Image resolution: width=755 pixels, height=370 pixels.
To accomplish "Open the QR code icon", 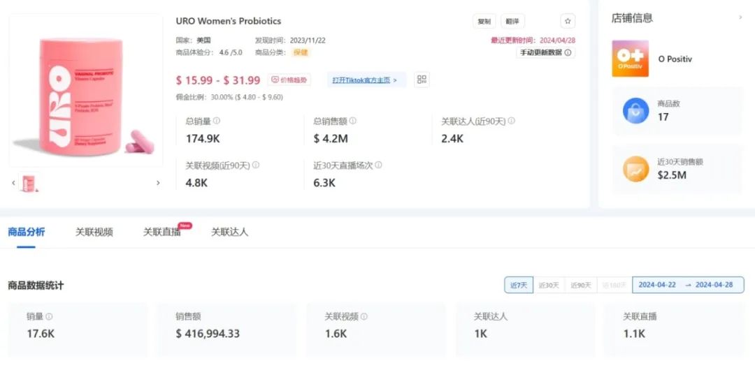I will (x=422, y=80).
